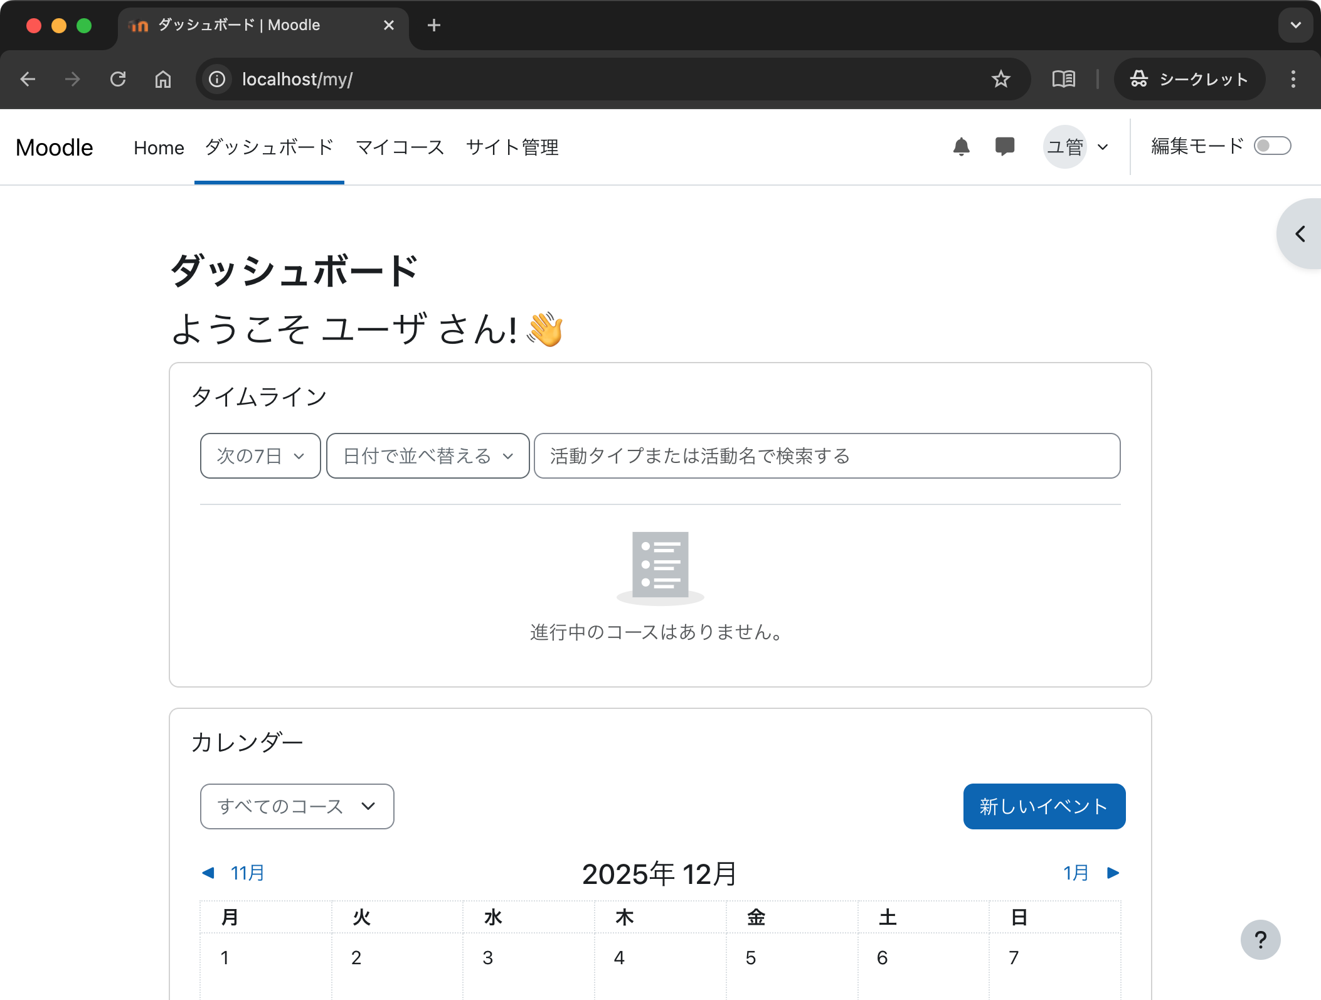Screen dimensions: 1321x1000
Task: Click the help question mark button
Action: 1260,939
